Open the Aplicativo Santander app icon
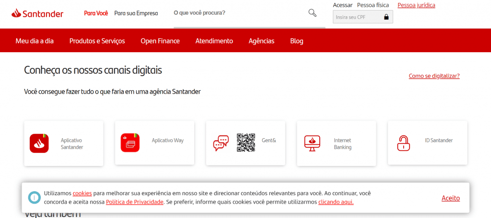Viewport: 491px width, 218px height. [x=39, y=143]
